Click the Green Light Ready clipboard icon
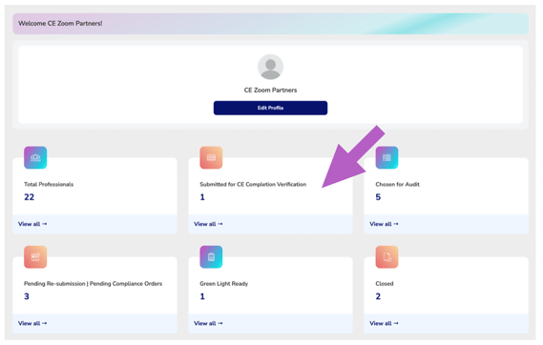This screenshot has height=345, width=543. tap(211, 257)
